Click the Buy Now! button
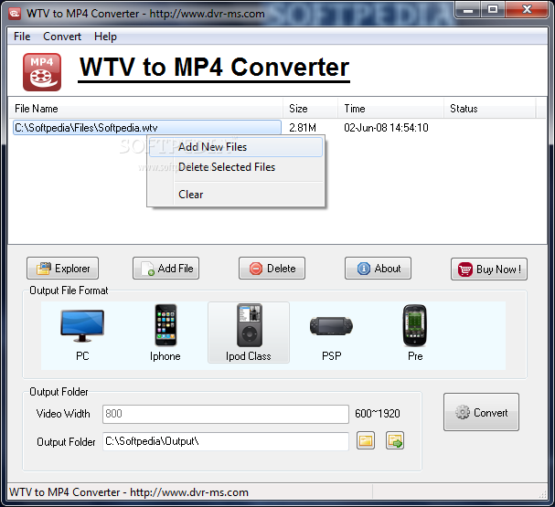555x507 pixels. click(489, 269)
